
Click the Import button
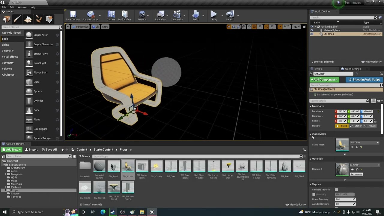click(31, 150)
